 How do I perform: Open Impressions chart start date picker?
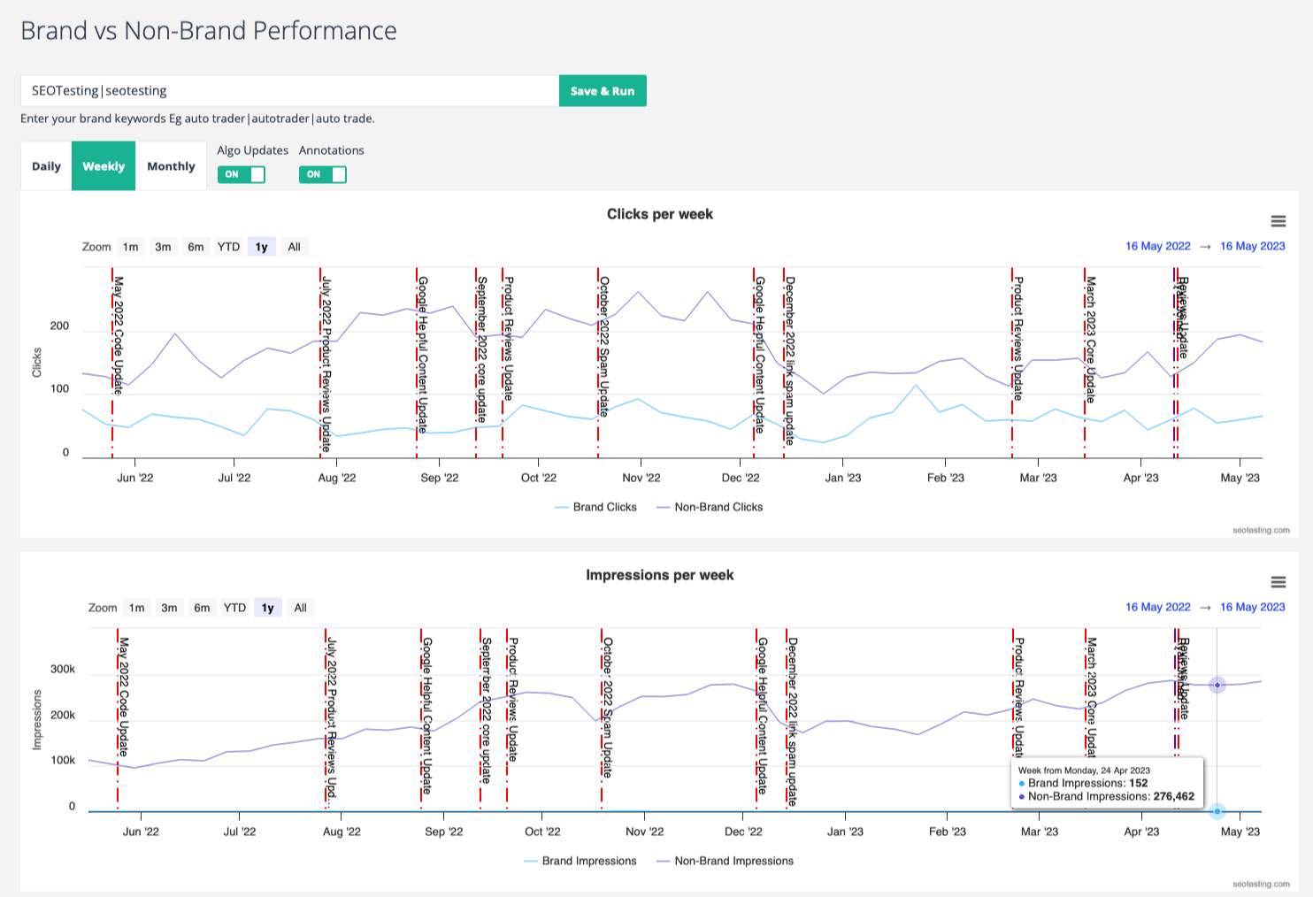click(1157, 607)
